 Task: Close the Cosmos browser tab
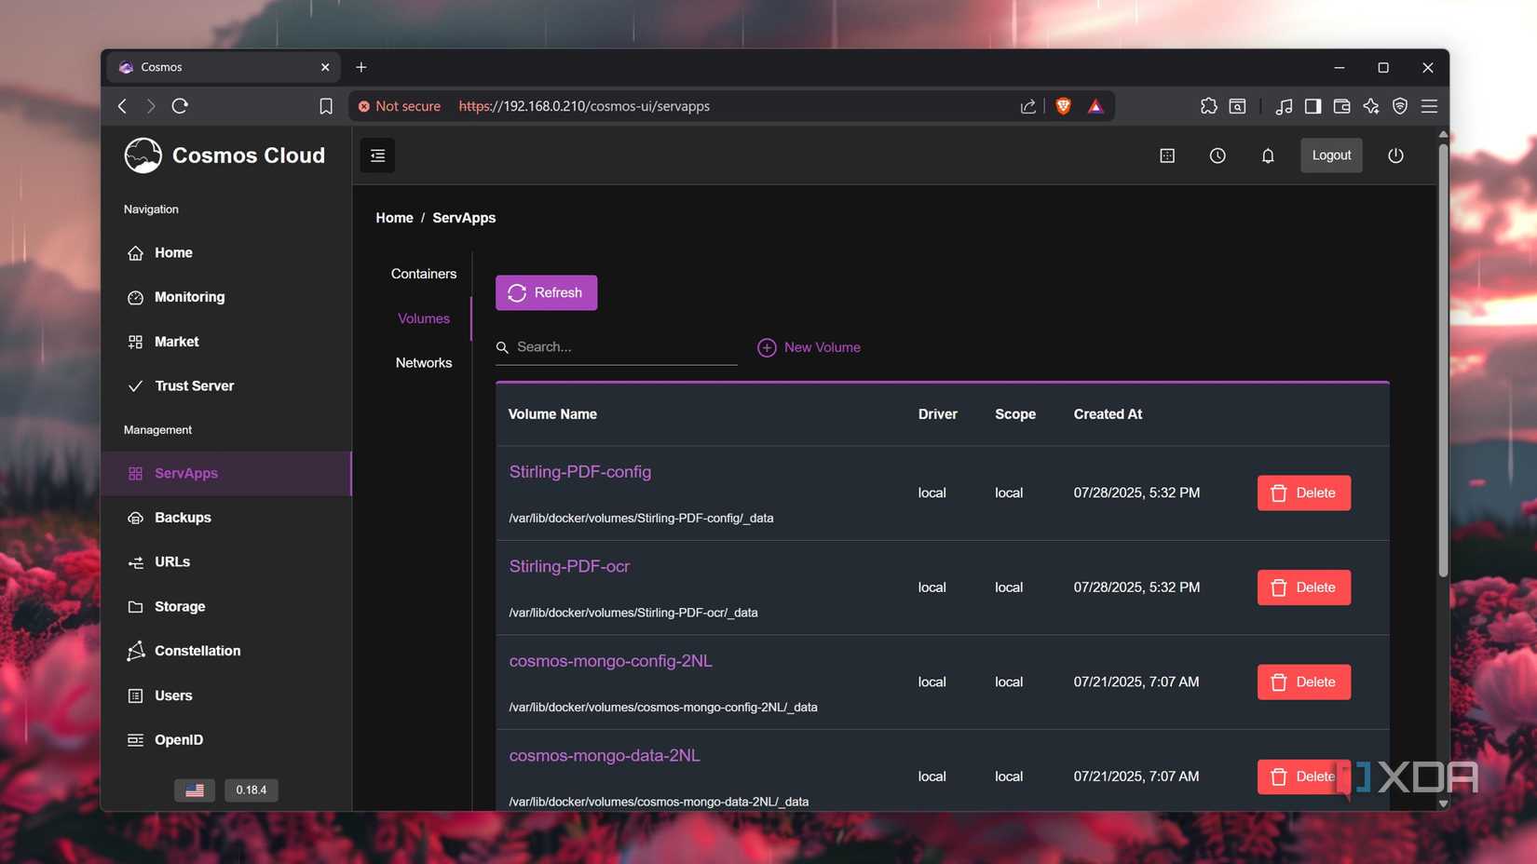325,67
